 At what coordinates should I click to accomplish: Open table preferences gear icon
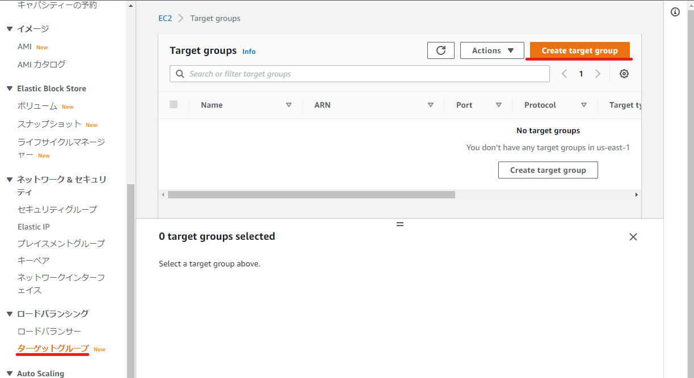coord(624,74)
